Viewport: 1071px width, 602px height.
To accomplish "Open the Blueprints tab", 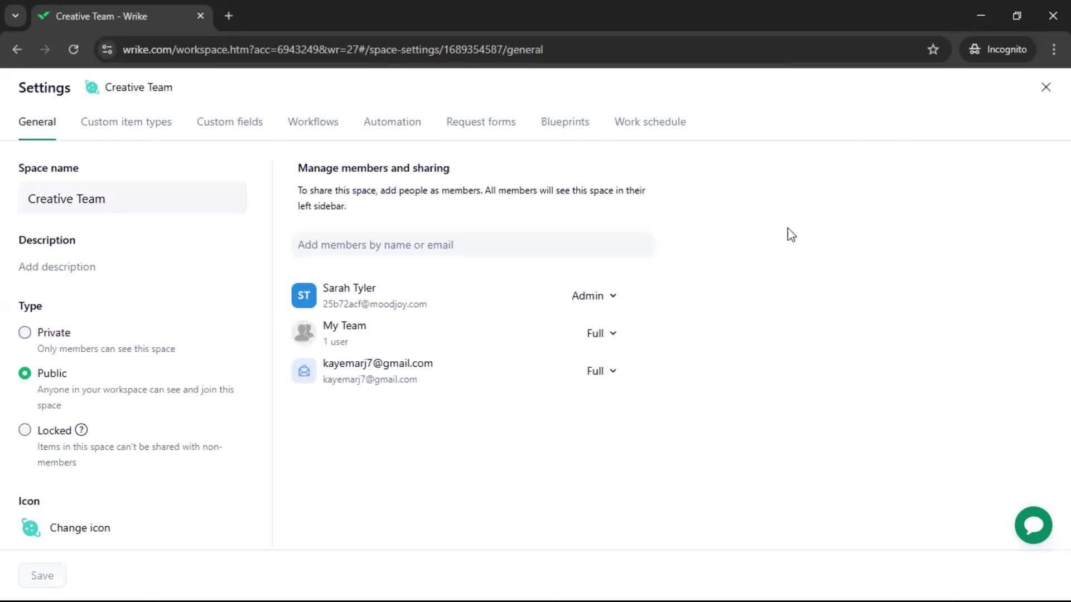I will [565, 122].
